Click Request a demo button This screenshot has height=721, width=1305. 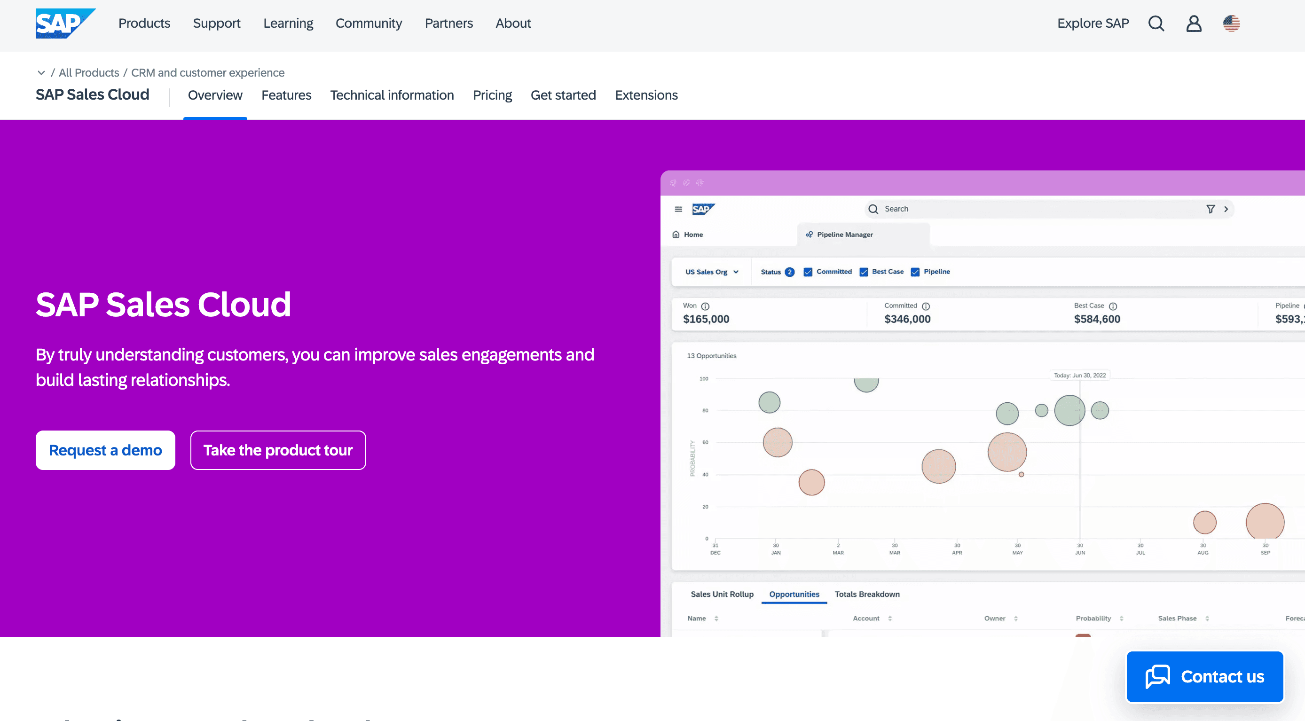click(x=105, y=450)
